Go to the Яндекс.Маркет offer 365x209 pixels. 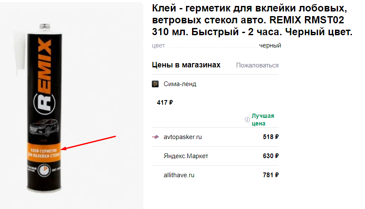(x=186, y=156)
